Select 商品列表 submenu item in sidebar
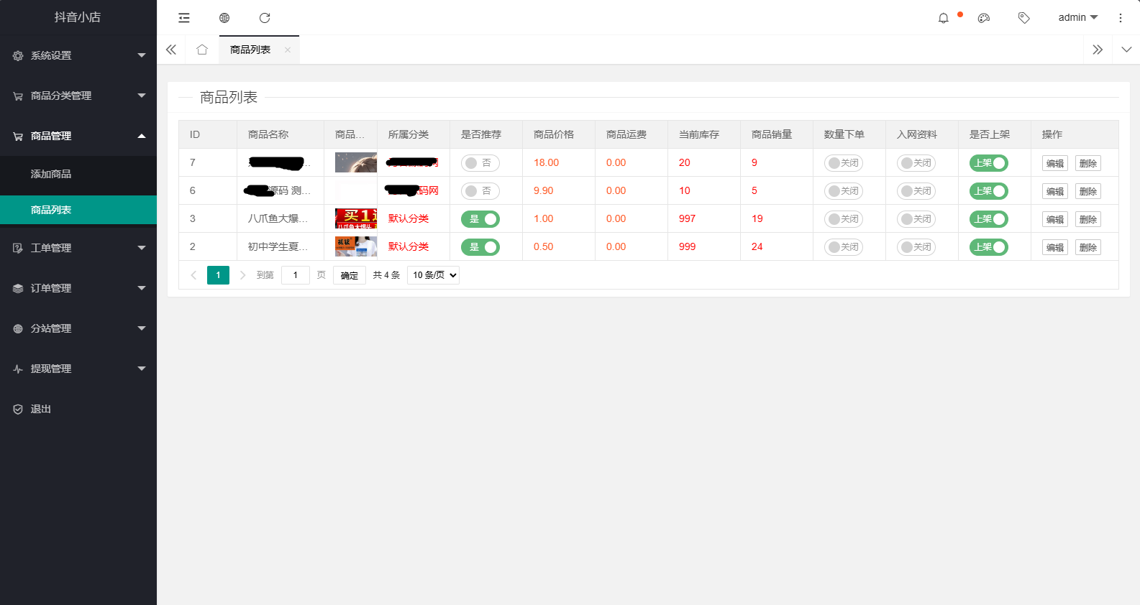Viewport: 1140px width, 605px height. click(x=78, y=210)
